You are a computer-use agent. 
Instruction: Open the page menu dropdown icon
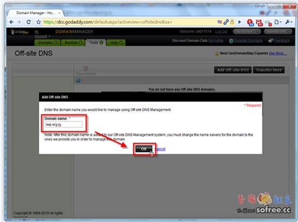(278, 22)
